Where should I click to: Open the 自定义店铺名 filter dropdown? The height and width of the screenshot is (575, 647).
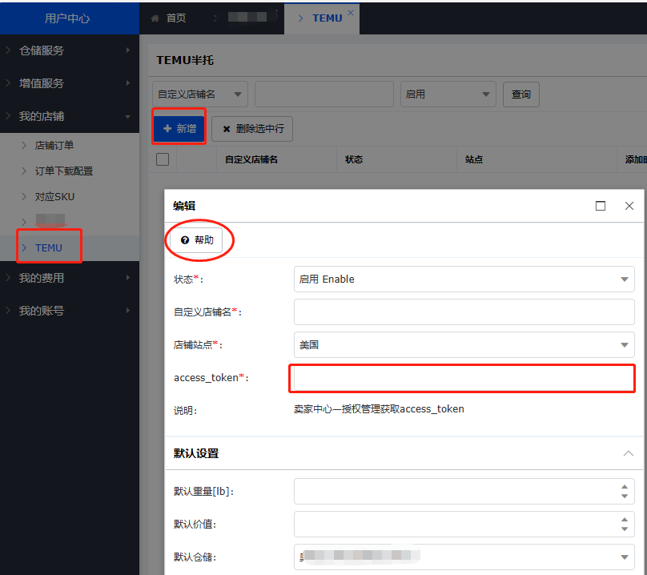coord(200,94)
